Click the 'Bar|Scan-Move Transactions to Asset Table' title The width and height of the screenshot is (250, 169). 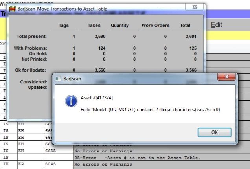click(63, 9)
